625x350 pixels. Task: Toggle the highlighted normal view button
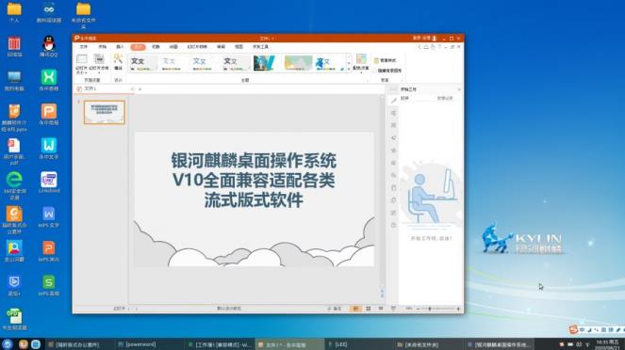click(x=355, y=309)
